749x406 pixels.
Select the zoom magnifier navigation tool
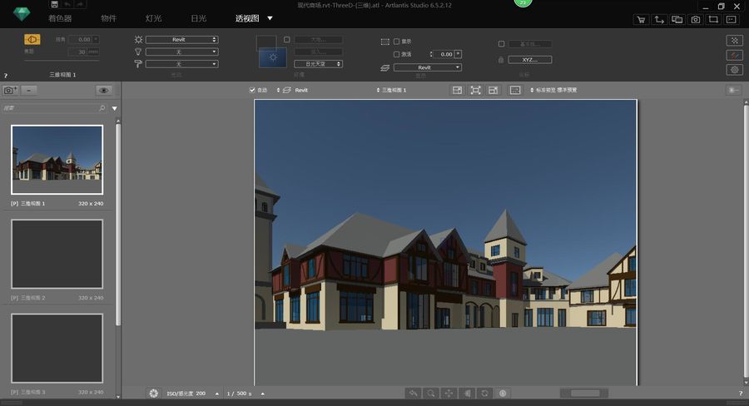coord(431,393)
